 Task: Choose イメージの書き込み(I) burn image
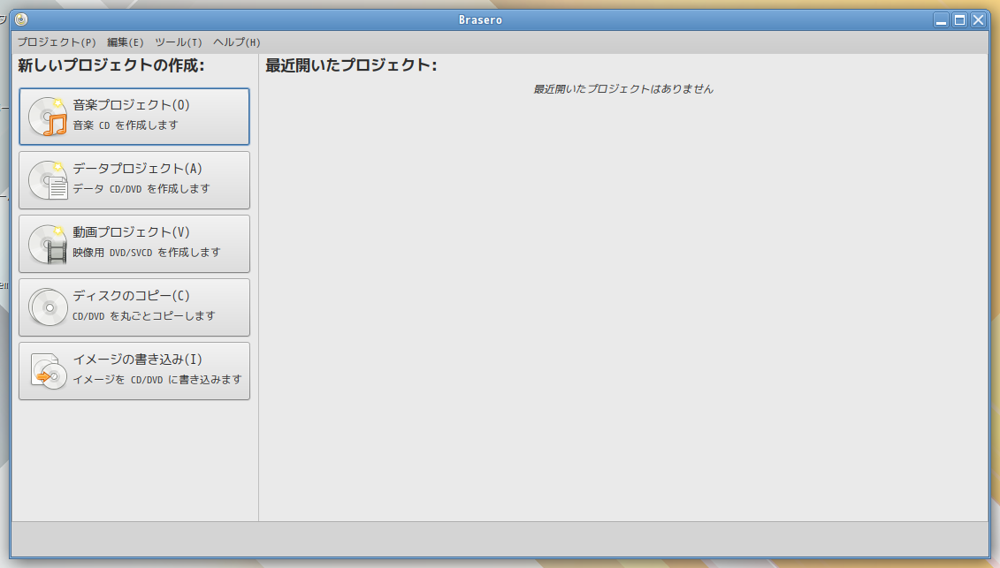[134, 371]
